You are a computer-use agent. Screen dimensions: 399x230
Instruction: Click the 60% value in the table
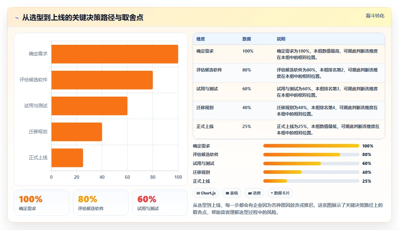[247, 89]
